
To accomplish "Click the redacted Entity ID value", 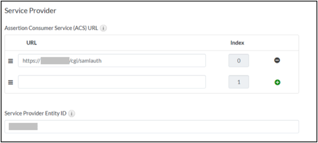I will coord(23,126).
